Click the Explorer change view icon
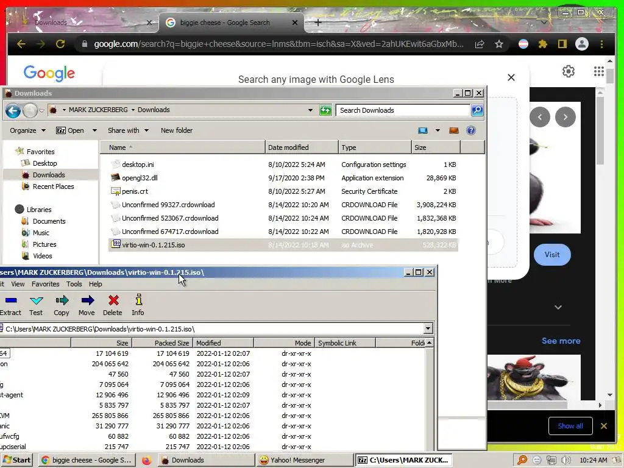Image resolution: width=624 pixels, height=468 pixels. (x=423, y=130)
